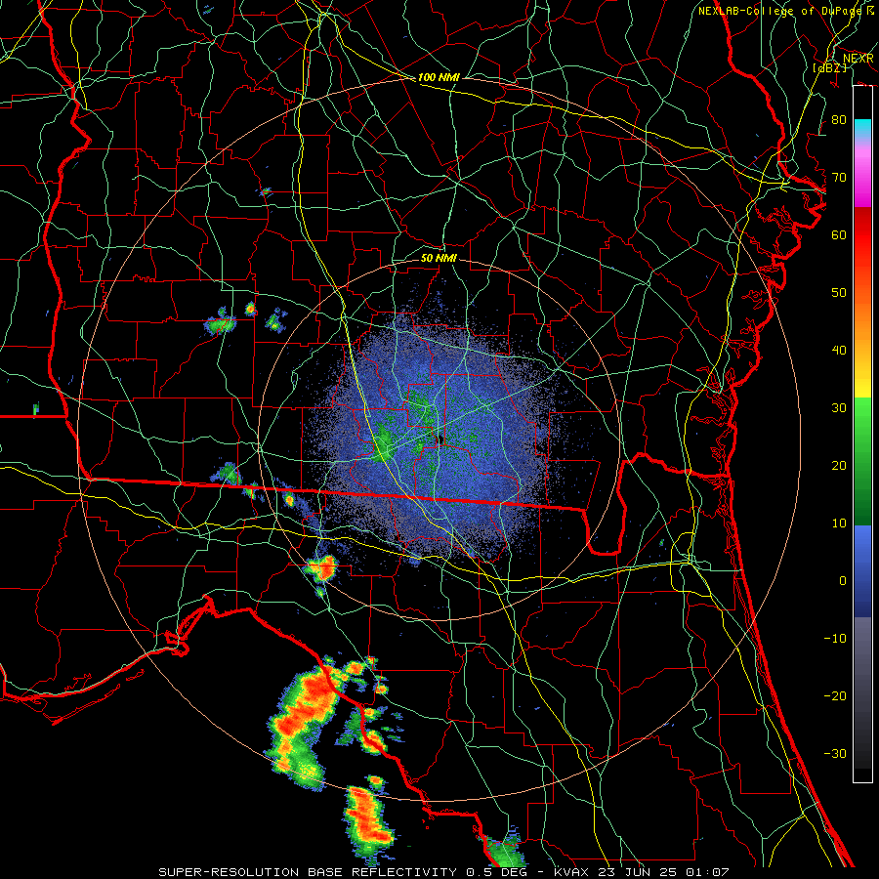Click the "50" value on the color scale
The height and width of the screenshot is (879, 879).
point(839,293)
